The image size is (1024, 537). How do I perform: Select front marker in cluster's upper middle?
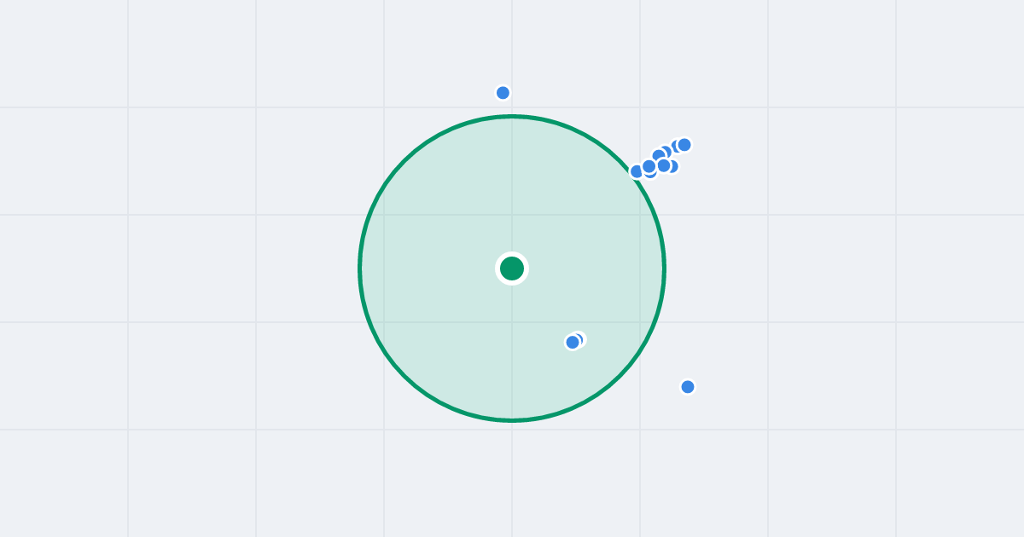pyautogui.click(x=659, y=155)
